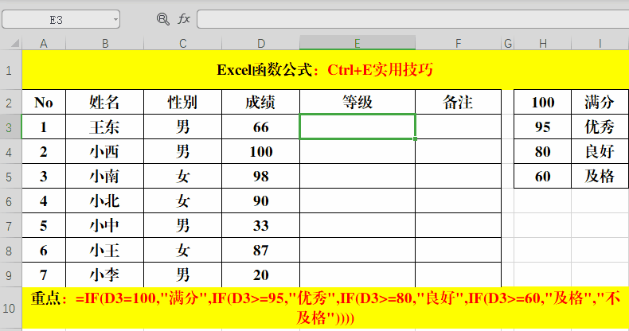Image resolution: width=629 pixels, height=331 pixels.
Task: Click the '良好' lookup cell
Action: (600, 151)
